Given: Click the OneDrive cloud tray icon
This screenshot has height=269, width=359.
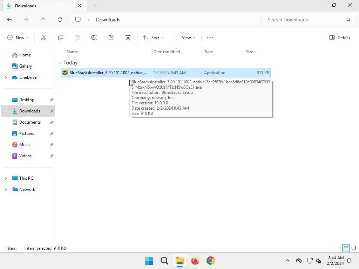Looking at the screenshot, I should point(299,261).
